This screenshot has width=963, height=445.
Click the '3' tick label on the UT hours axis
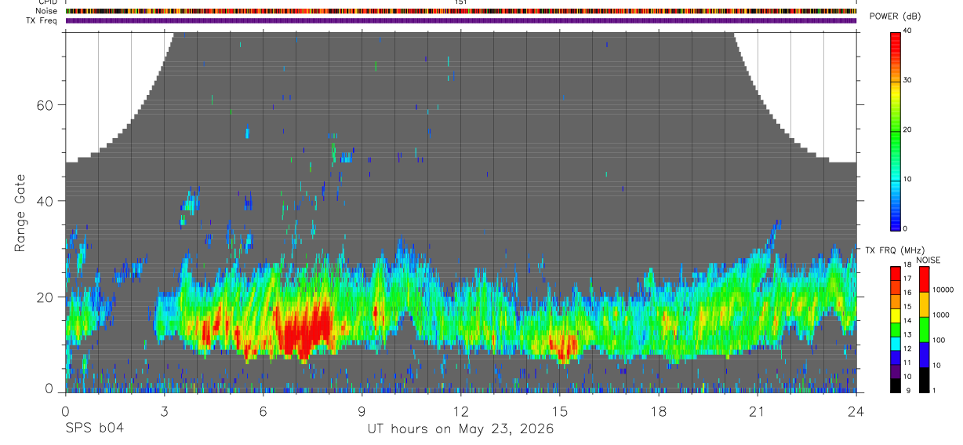click(x=165, y=411)
